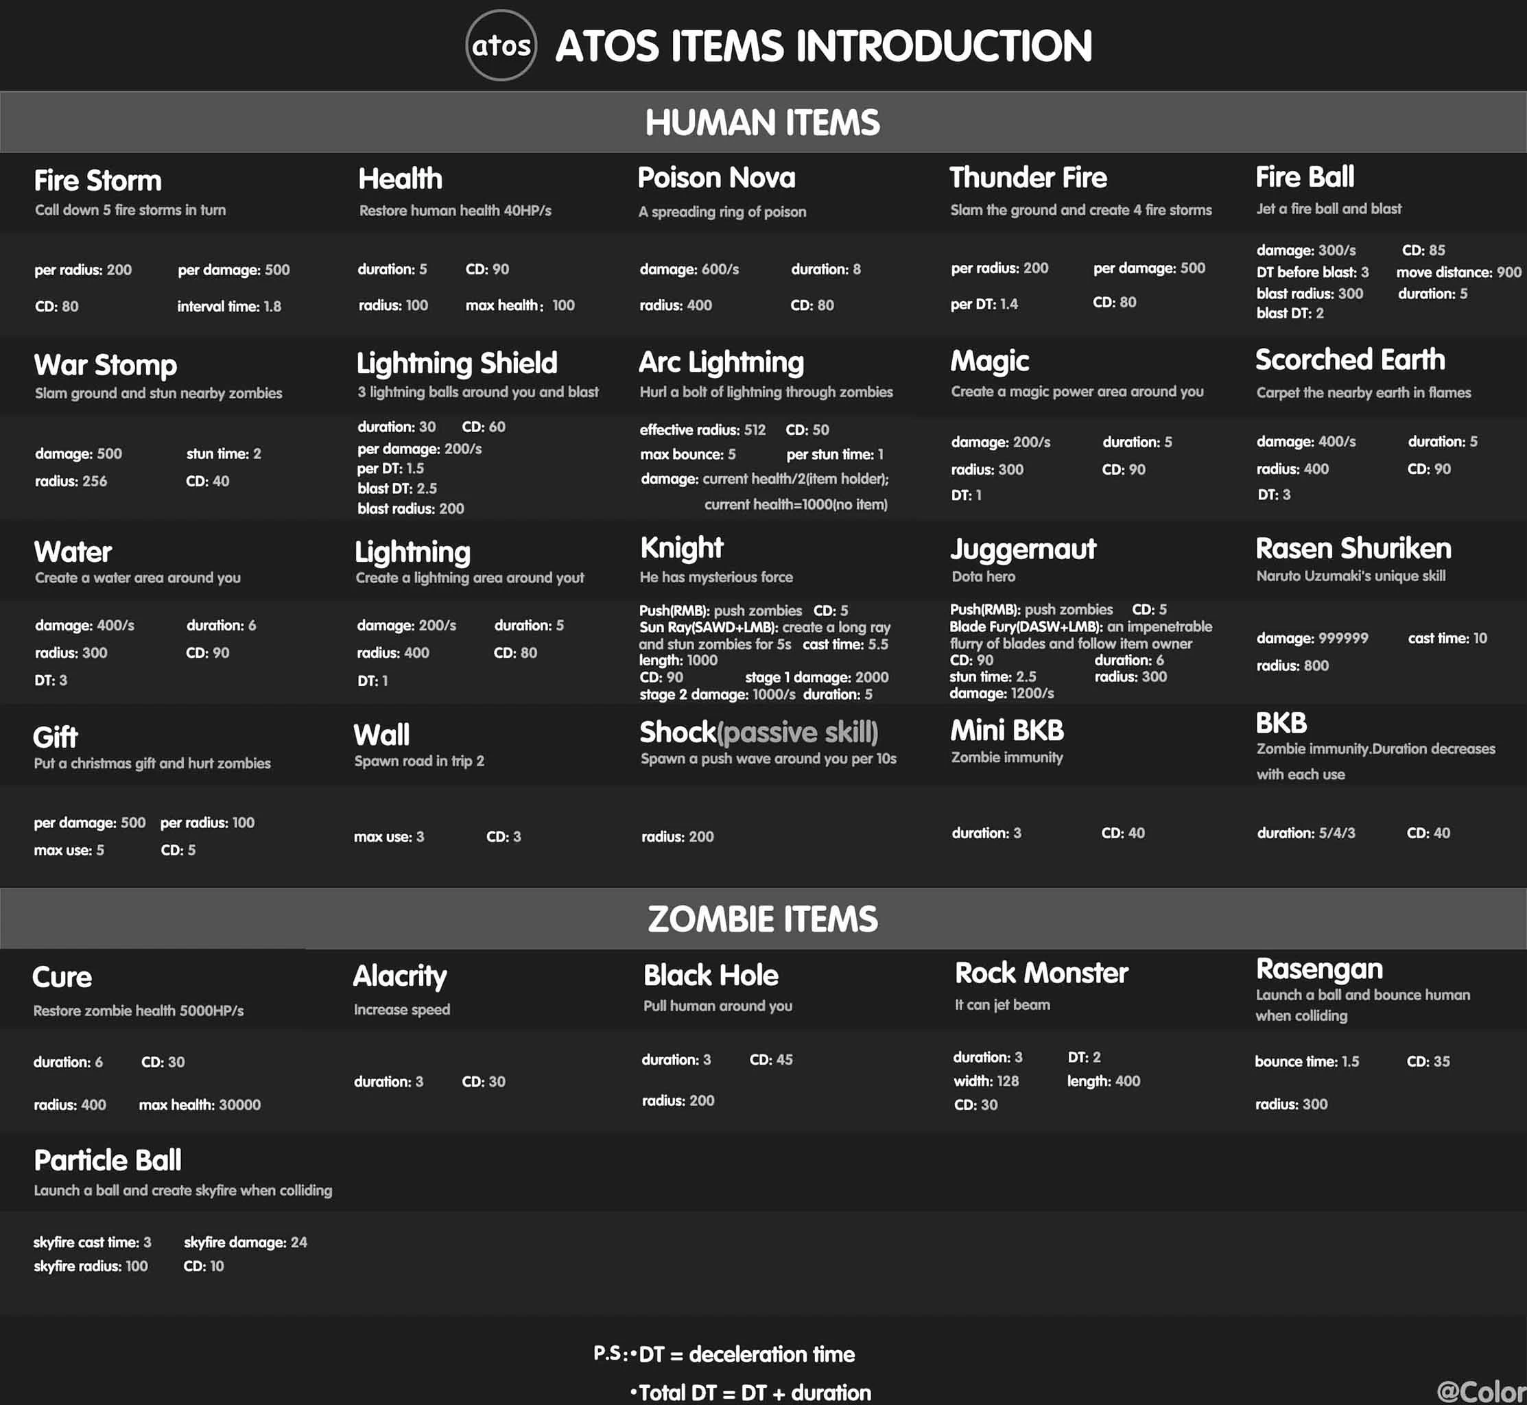The height and width of the screenshot is (1405, 1527).
Task: Click the Mini BKB item title
Action: tap(1006, 731)
